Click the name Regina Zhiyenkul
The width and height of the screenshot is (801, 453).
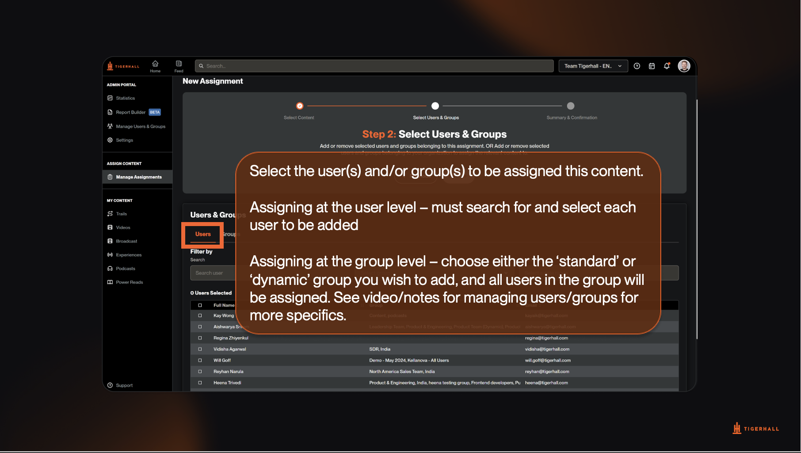pyautogui.click(x=231, y=338)
